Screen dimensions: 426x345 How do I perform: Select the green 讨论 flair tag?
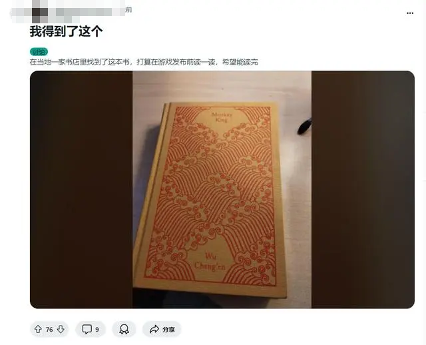pyautogui.click(x=39, y=52)
